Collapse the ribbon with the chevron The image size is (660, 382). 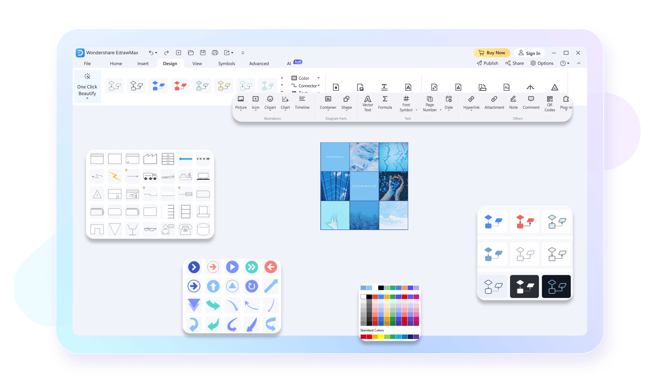coord(579,63)
